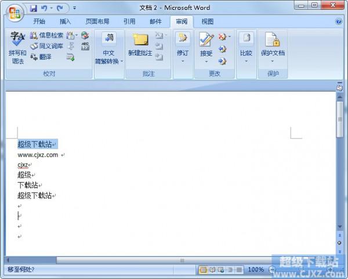Open the delete comment dropdown arrow
This screenshot has width=348, height=279.
pyautogui.click(x=166, y=35)
